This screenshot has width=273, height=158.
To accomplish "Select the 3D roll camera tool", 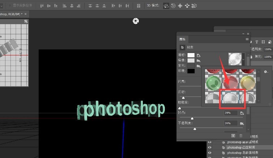I will (173, 6).
